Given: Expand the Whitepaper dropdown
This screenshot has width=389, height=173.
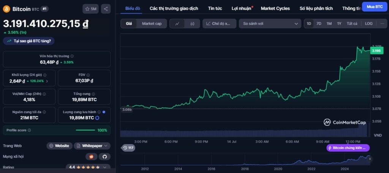Looking at the screenshot, I should pos(92,146).
